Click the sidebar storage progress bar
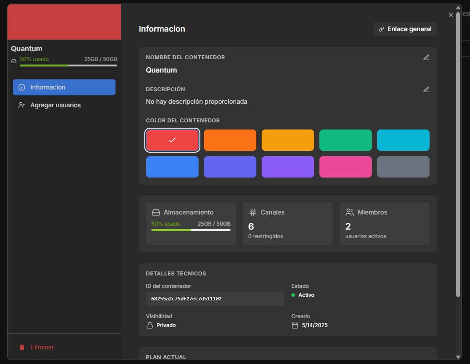470x364 pixels. point(68,65)
